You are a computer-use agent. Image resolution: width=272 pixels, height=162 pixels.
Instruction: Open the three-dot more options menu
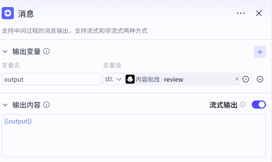(241, 13)
